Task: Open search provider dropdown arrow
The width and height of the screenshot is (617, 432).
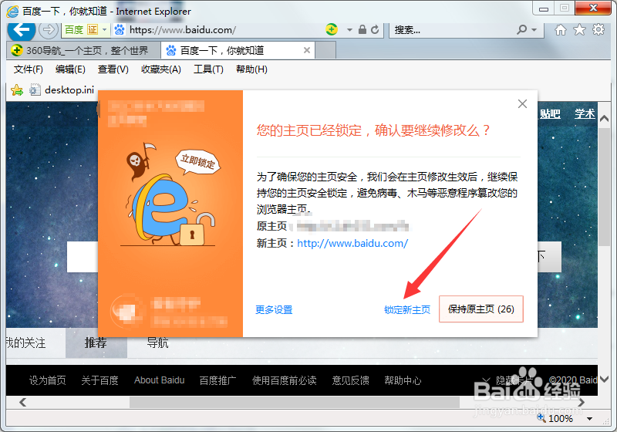Action: click(534, 30)
